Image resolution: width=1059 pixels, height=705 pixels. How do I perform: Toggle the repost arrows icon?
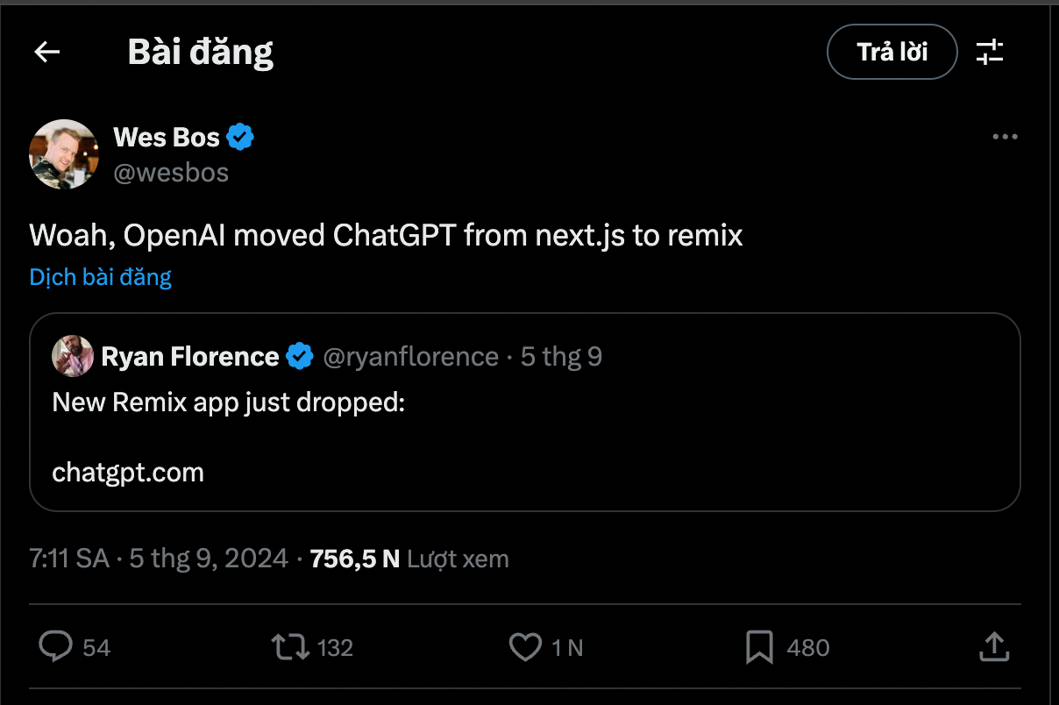(290, 648)
